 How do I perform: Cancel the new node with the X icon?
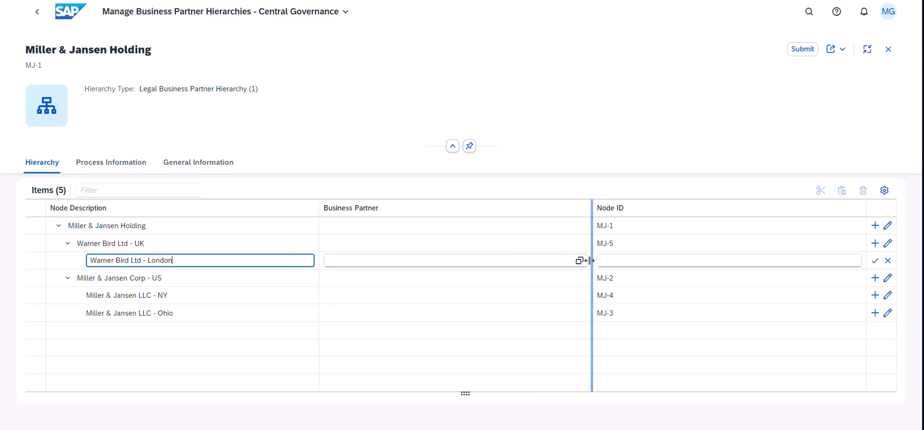click(888, 260)
